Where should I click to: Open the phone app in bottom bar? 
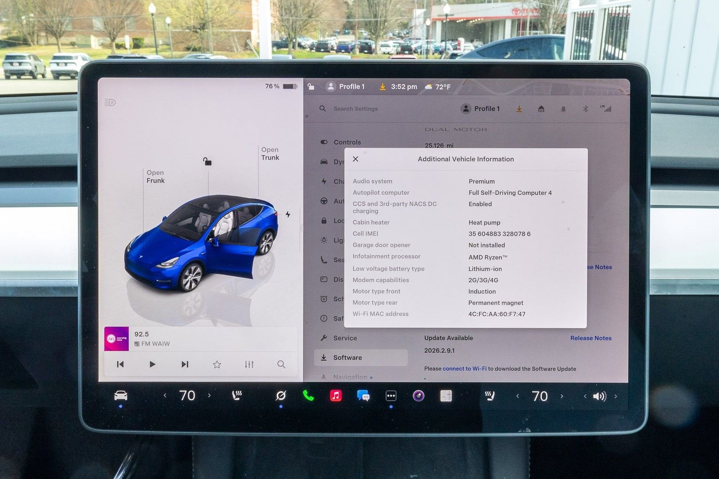point(308,396)
